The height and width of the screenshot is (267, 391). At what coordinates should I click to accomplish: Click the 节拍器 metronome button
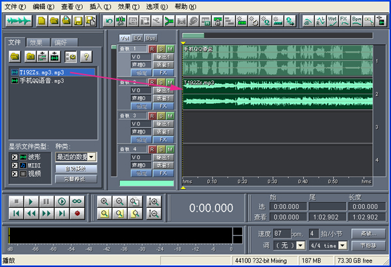tap(368, 246)
